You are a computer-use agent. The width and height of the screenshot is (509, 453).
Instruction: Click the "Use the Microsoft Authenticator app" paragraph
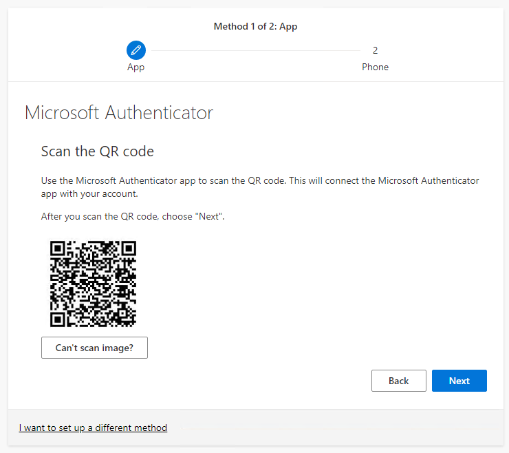click(260, 187)
